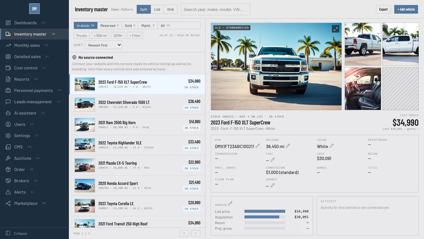Open the 2021 Mazda CX-5 Touring listing
Screen dimensions: 424x239
137,165
